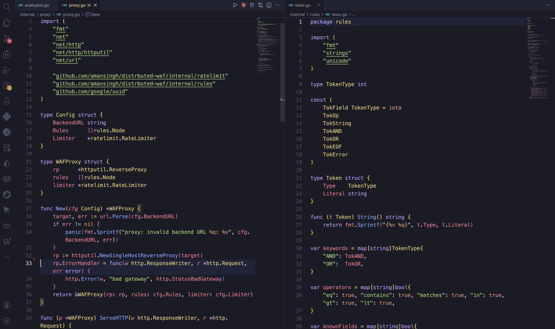
Task: Expand the 'rules' breadcrumb in lexer.go
Action: point(314,14)
